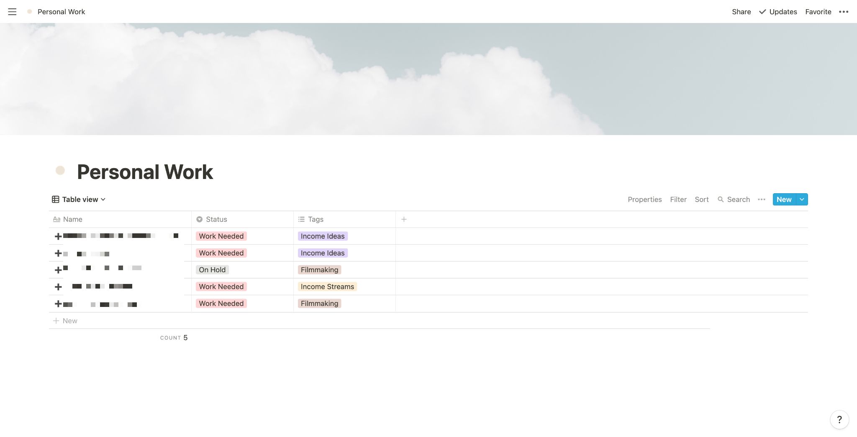Toggle the Favorite option for this page
This screenshot has width=857, height=437.
[818, 12]
